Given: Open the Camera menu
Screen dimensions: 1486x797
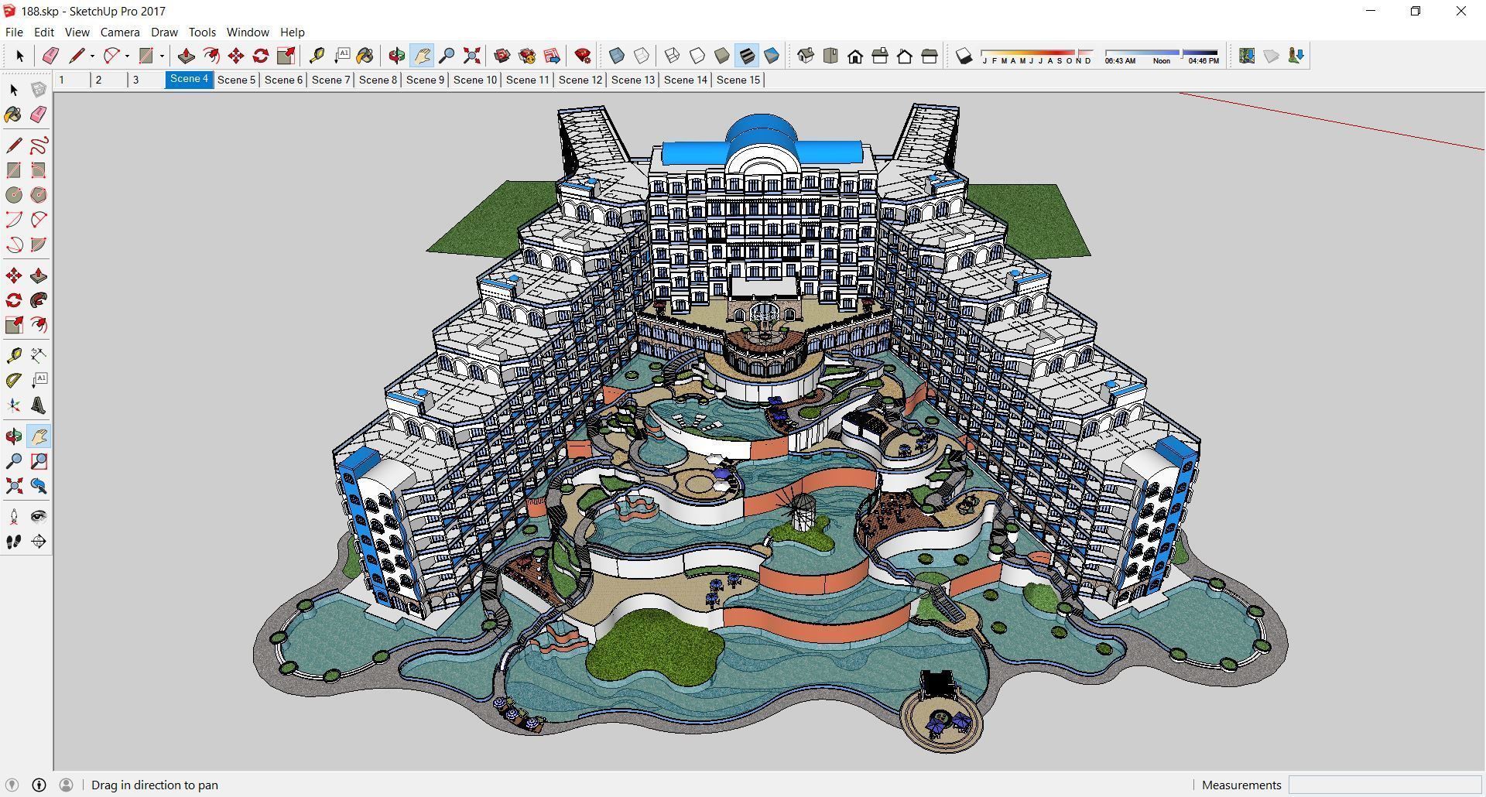Looking at the screenshot, I should click(120, 32).
